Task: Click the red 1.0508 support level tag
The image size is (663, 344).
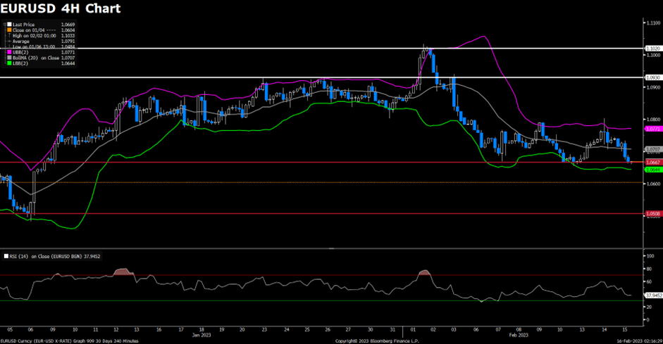Action: click(652, 213)
